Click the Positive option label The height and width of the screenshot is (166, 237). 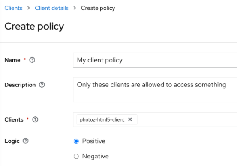click(94, 141)
